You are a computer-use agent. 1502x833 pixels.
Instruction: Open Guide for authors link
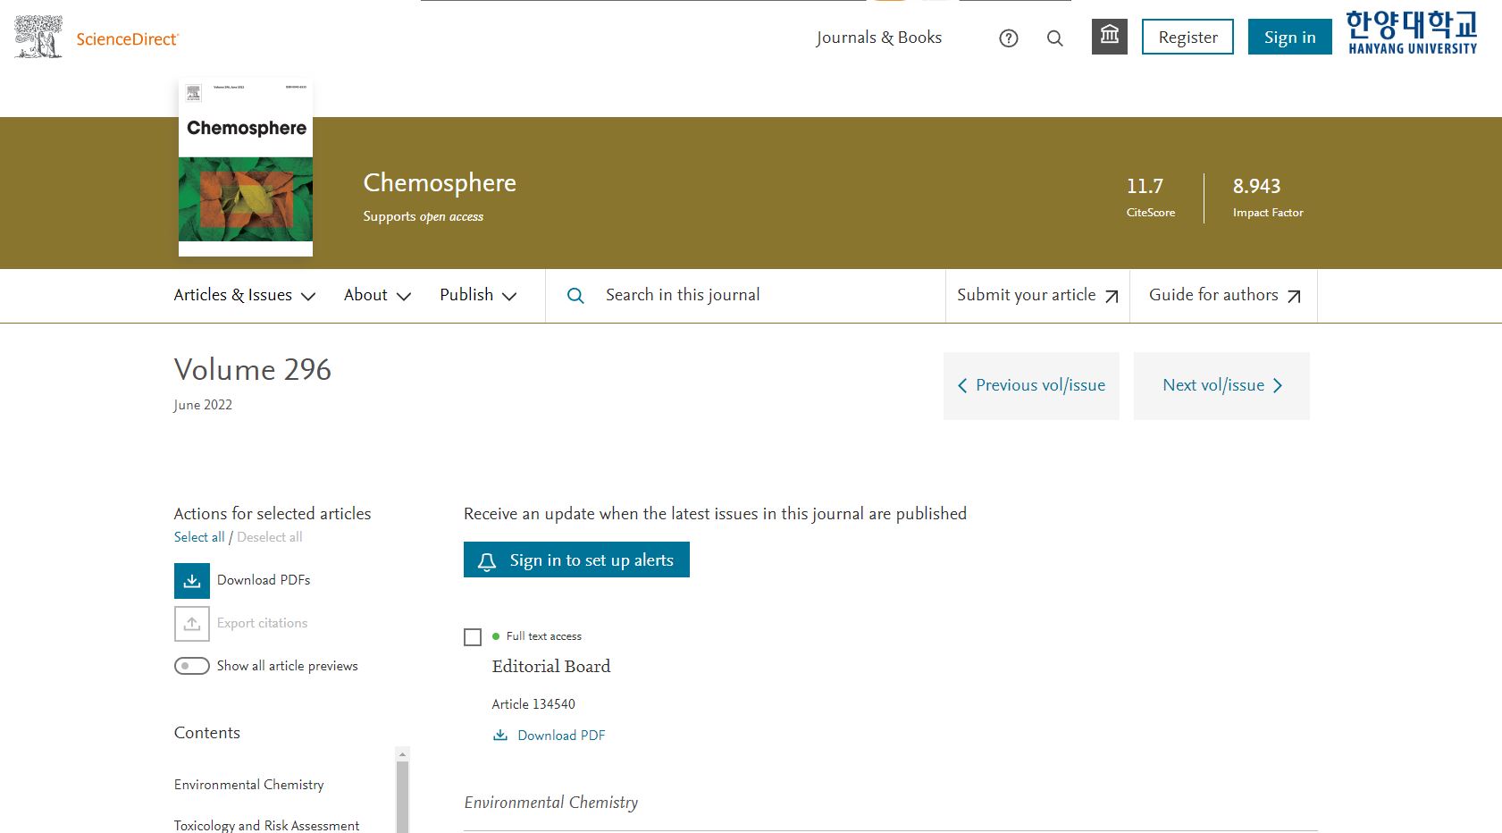point(1223,296)
